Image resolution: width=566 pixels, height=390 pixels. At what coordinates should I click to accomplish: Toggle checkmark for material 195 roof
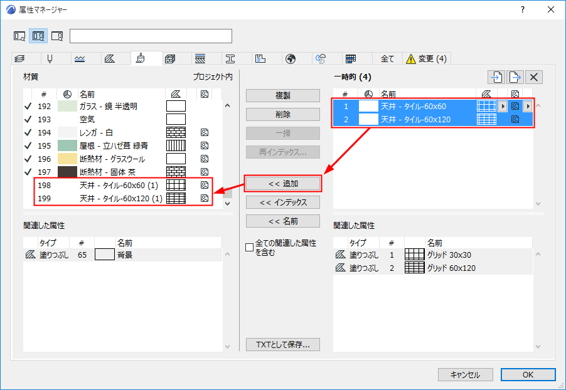tap(28, 145)
